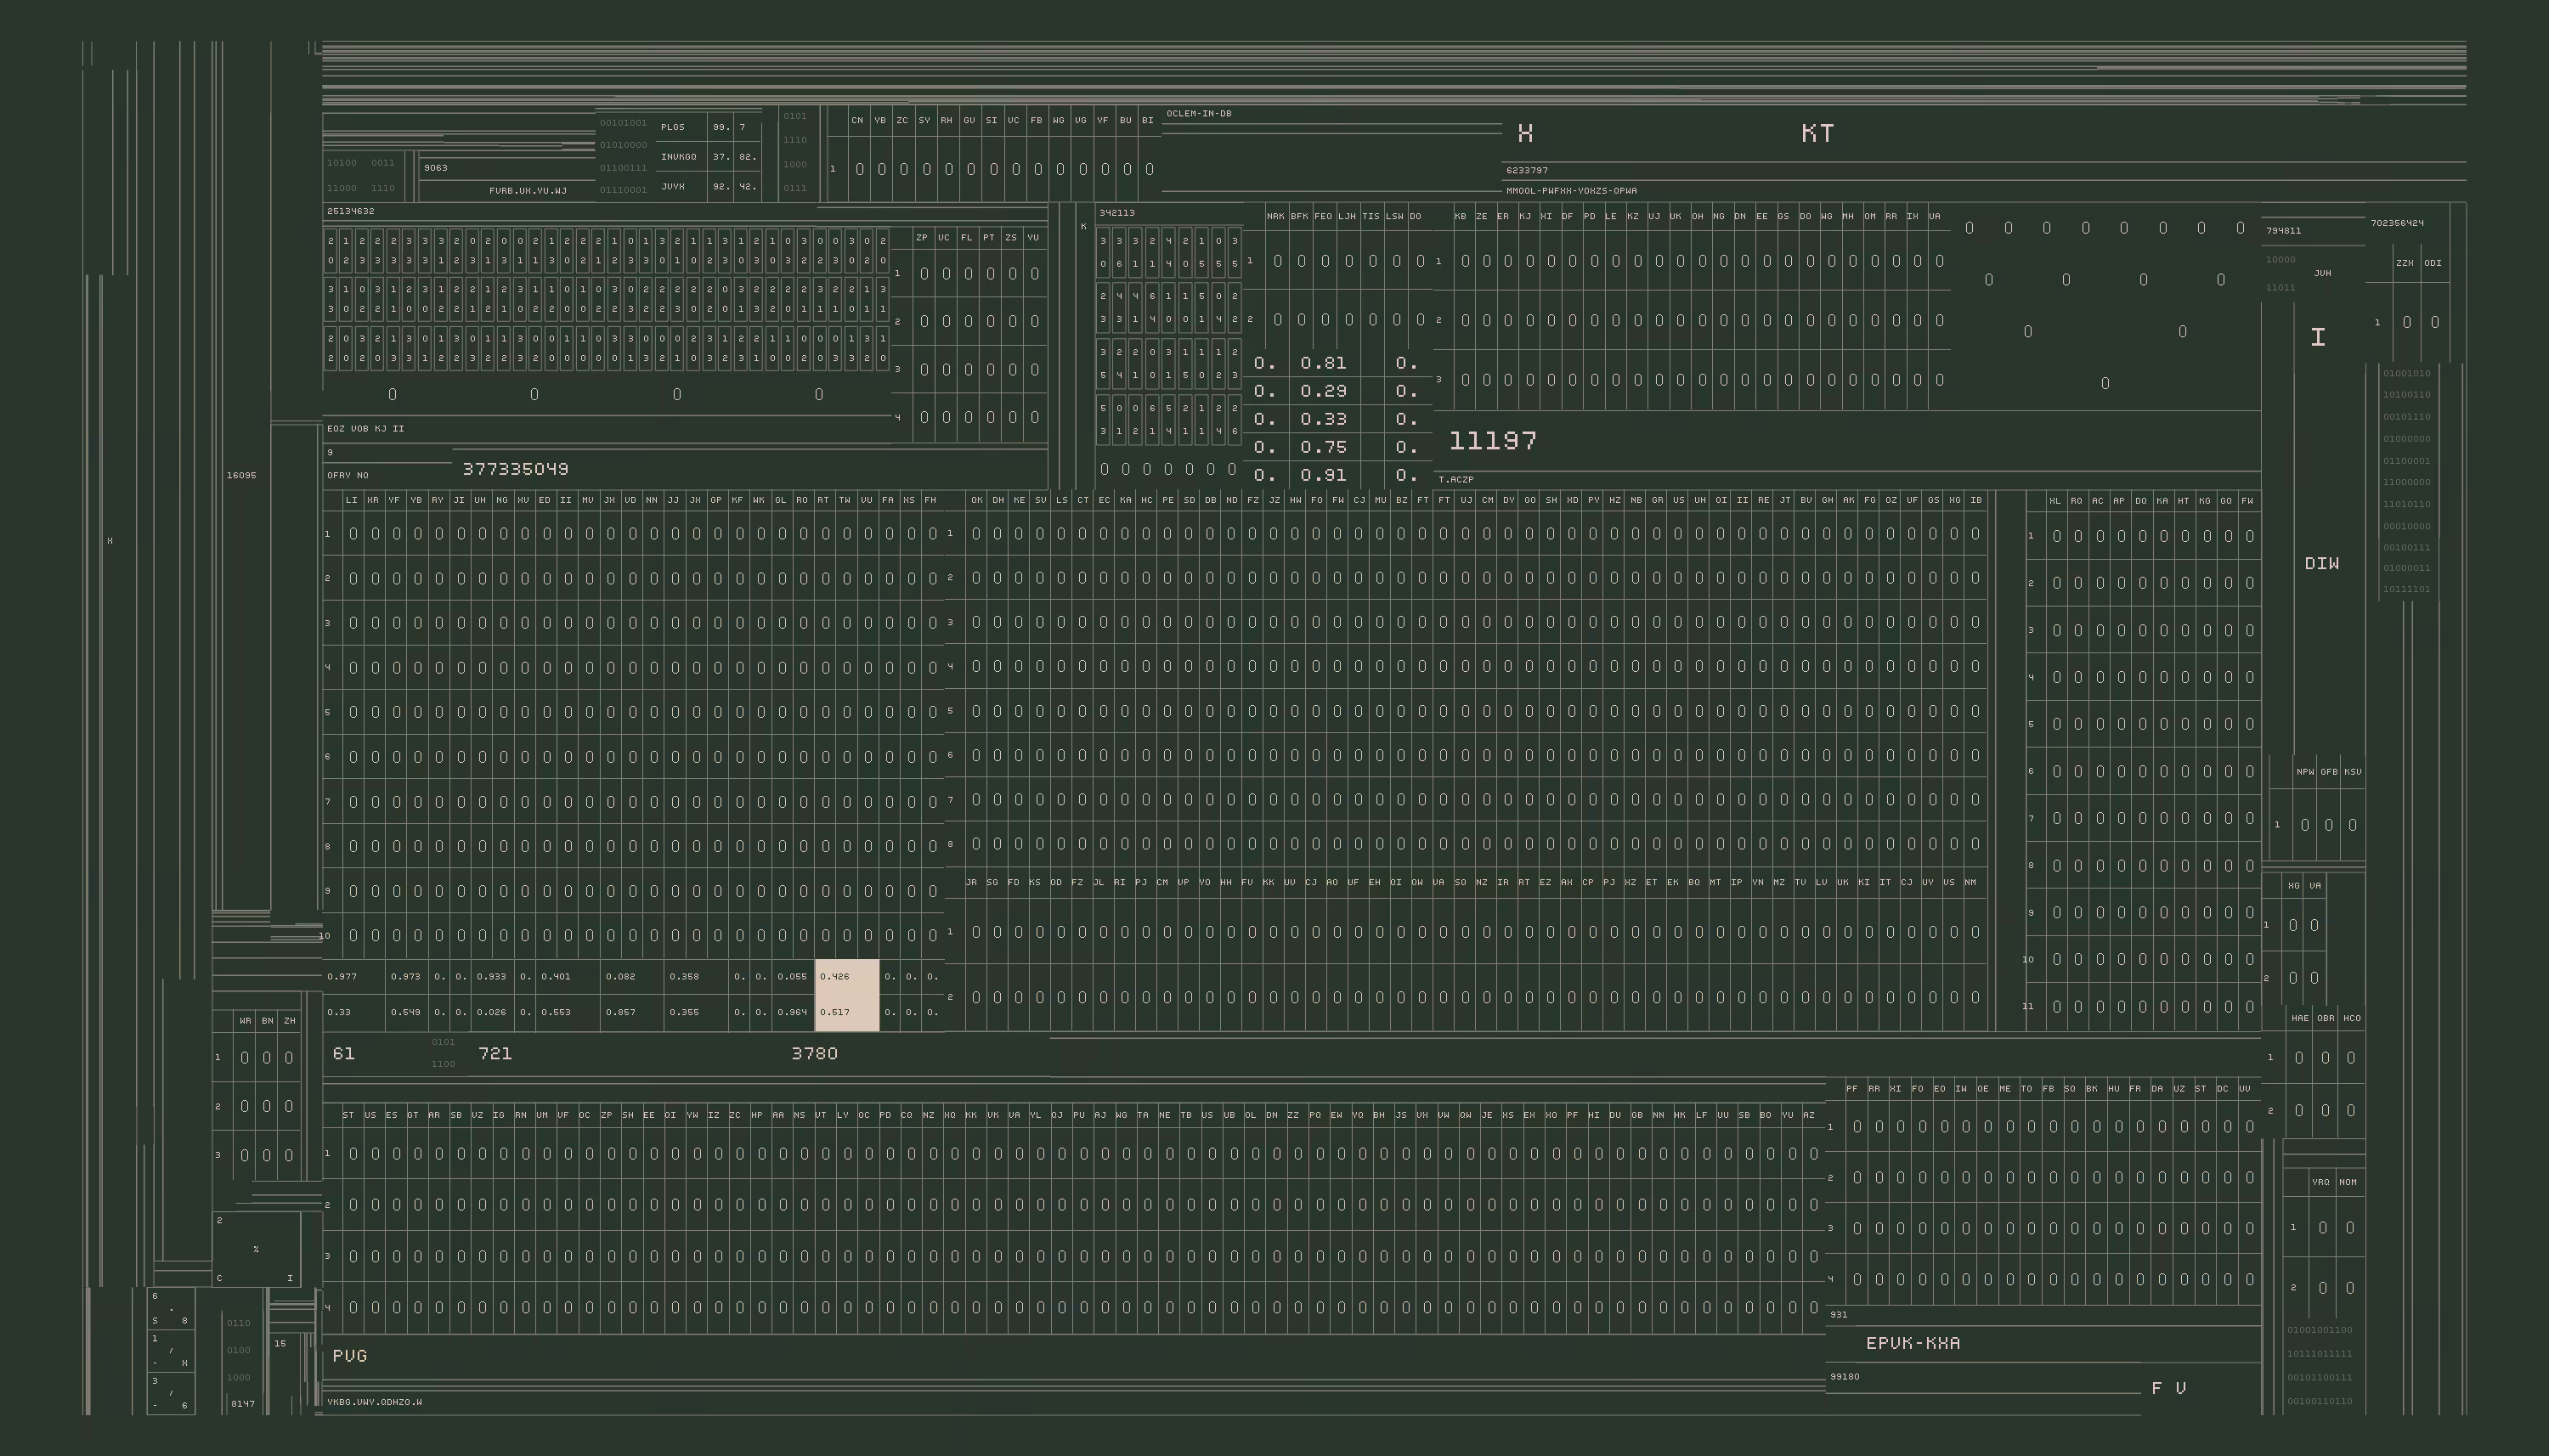Click the percent symbol box
This screenshot has height=1456, width=2549.
click(256, 1249)
